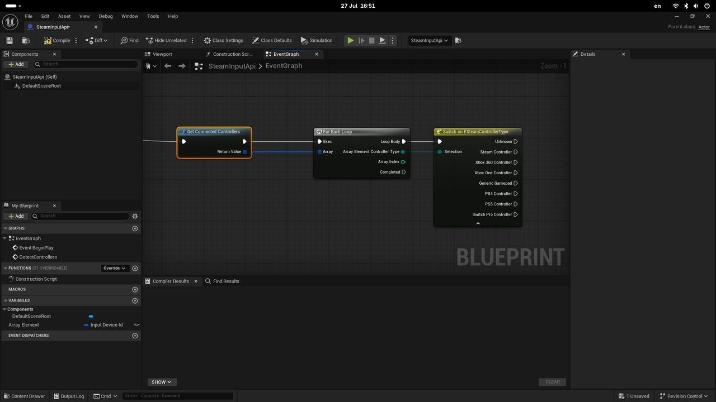This screenshot has height=402, width=716.
Task: Click the For Each Loop Completed exec pin
Action: click(x=404, y=172)
